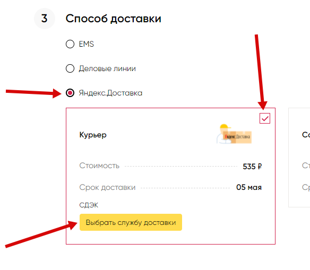Select the Яндекс.Доставка radio button

click(x=70, y=93)
